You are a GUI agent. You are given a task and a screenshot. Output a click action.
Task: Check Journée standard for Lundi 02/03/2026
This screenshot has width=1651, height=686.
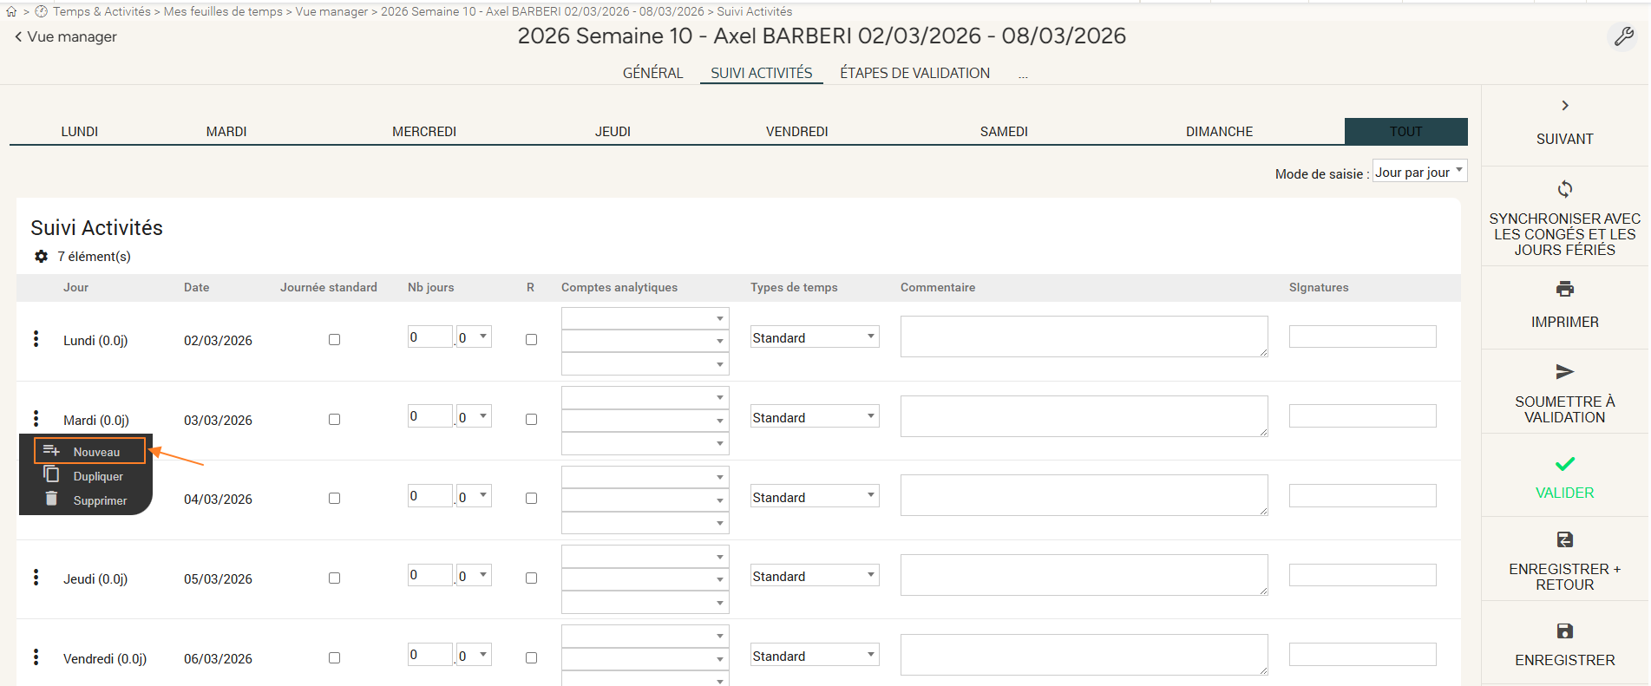pos(334,340)
